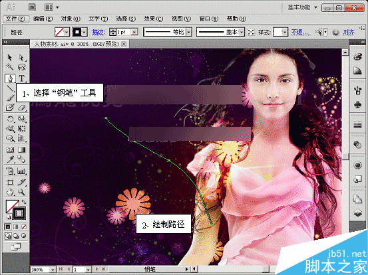
Task: Select the Free Transform tool
Action: [x=21, y=129]
